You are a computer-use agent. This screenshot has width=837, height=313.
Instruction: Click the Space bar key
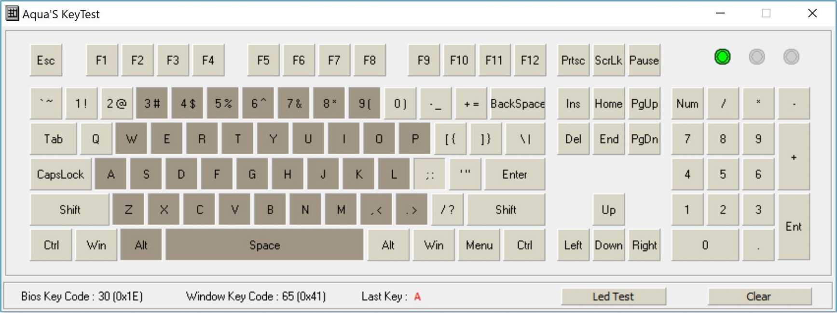click(x=264, y=245)
